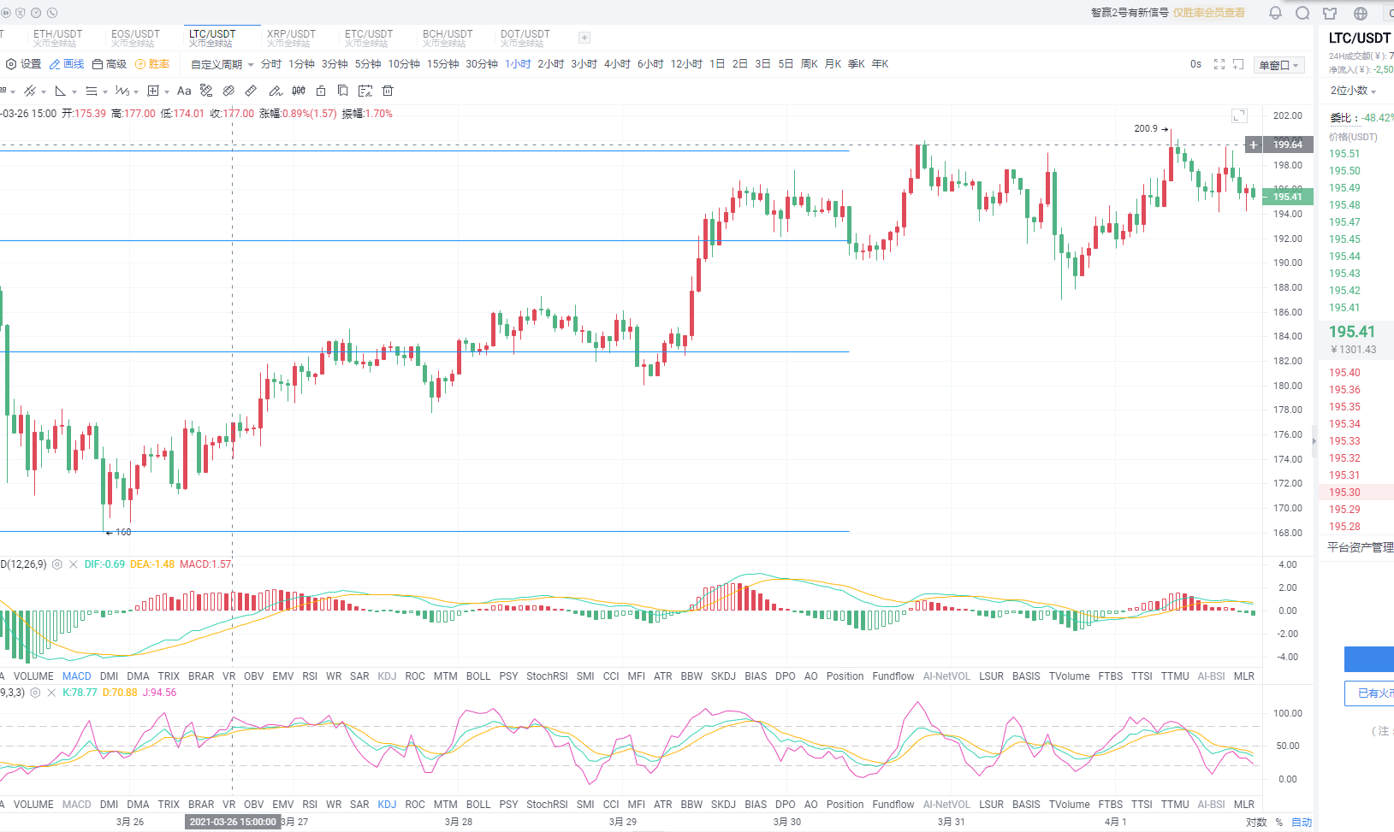This screenshot has width=1394, height=832.
Task: Select the 30分钟 timeframe
Action: tap(482, 64)
